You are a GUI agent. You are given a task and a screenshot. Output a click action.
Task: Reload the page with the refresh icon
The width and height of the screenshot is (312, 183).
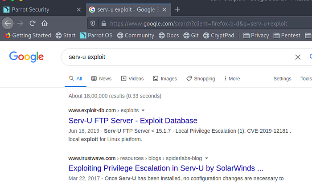click(x=33, y=23)
